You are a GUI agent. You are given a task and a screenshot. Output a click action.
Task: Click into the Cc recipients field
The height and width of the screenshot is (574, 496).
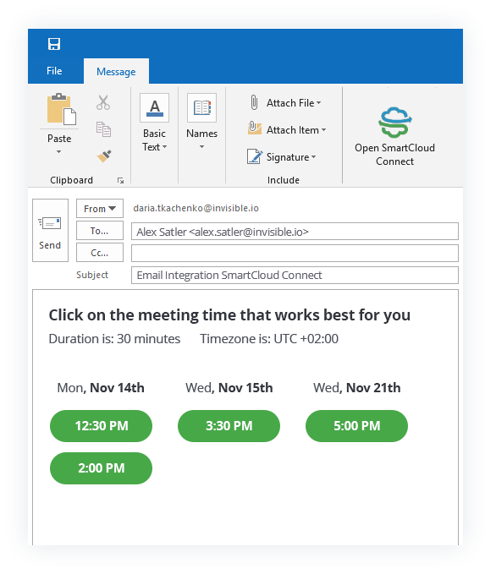coord(295,254)
